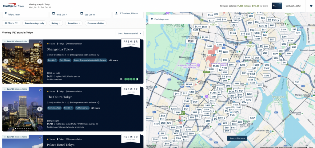Enable the Free cancellation filter
315x148 pixels.
[96, 23]
